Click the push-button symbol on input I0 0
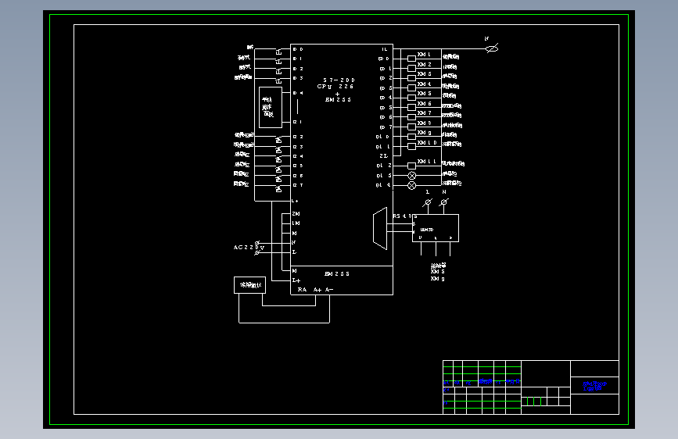The image size is (678, 439). (x=279, y=52)
